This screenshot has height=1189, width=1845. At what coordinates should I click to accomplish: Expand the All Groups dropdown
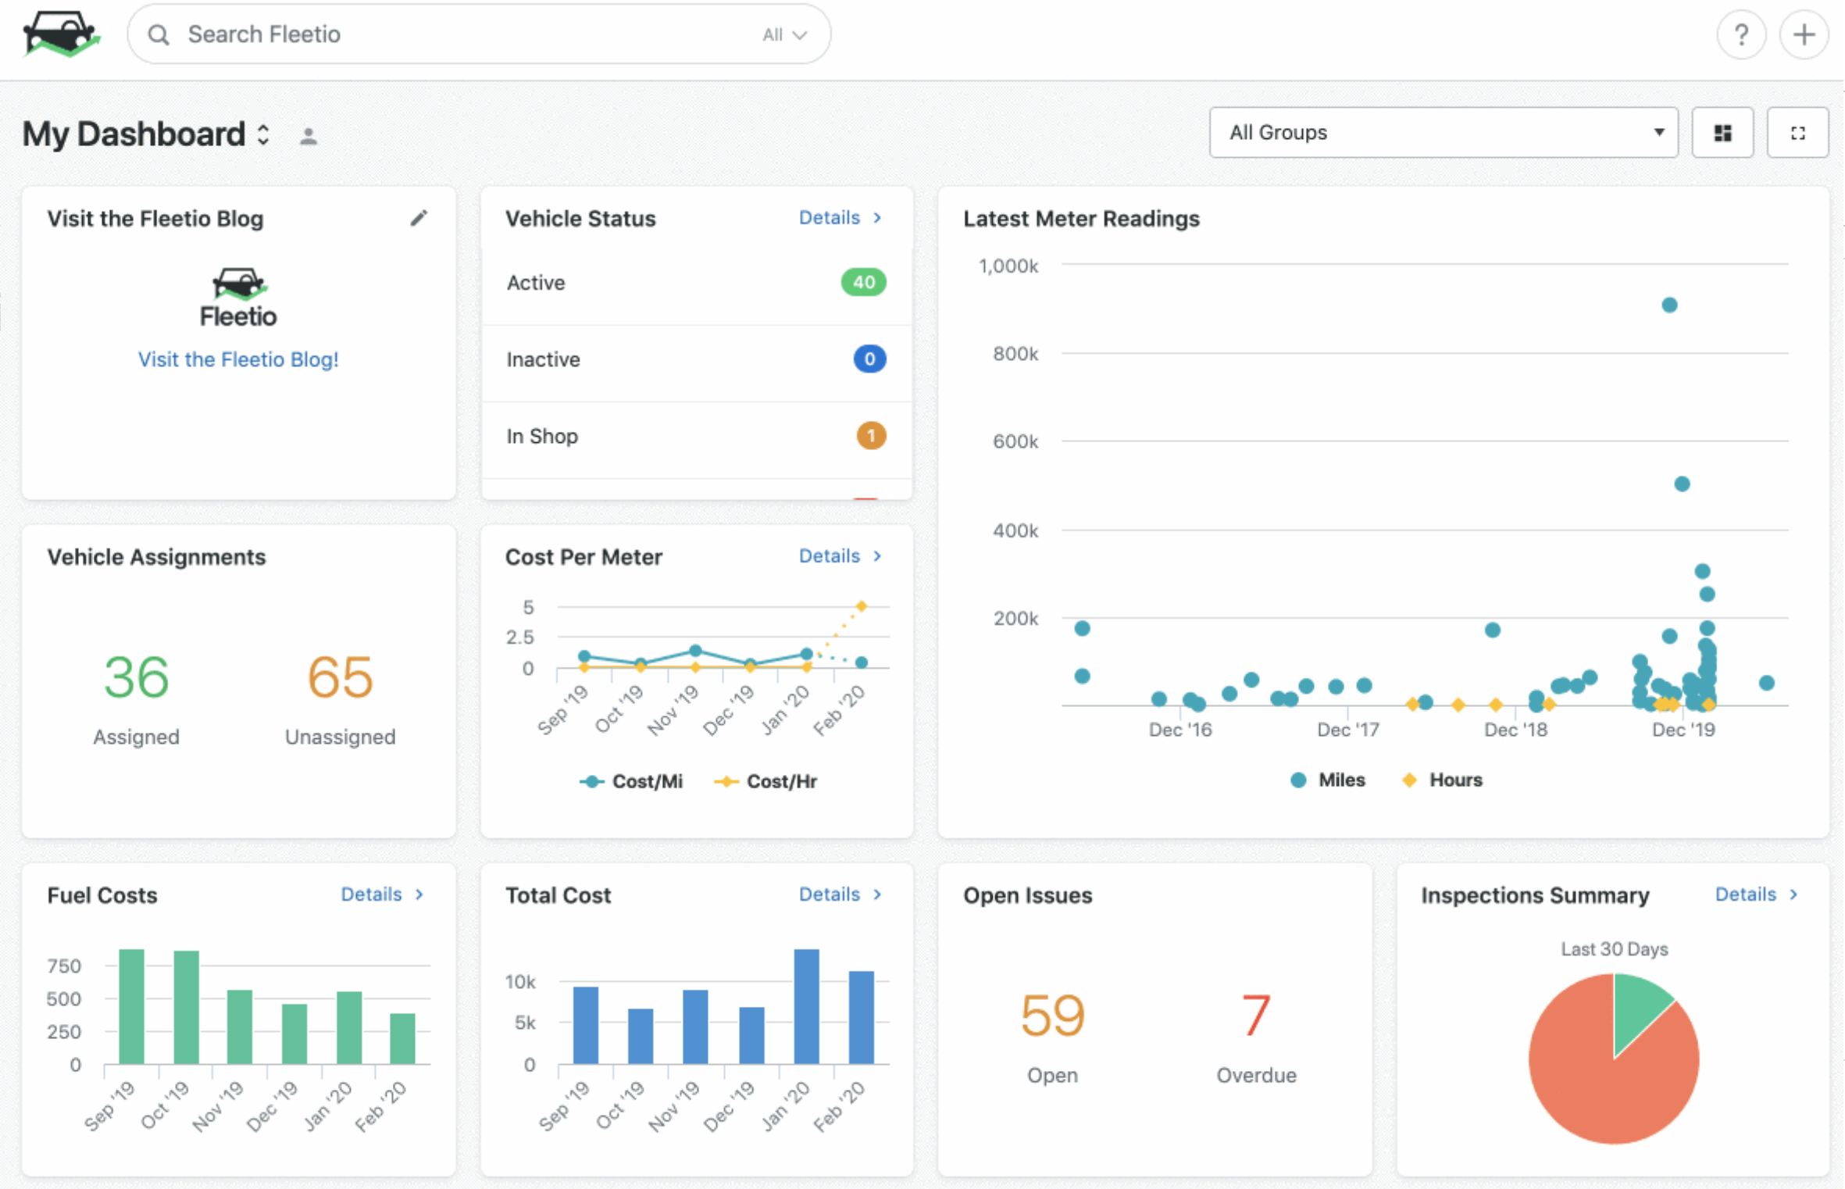point(1444,133)
